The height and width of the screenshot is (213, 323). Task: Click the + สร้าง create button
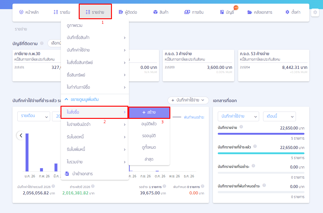(x=149, y=112)
